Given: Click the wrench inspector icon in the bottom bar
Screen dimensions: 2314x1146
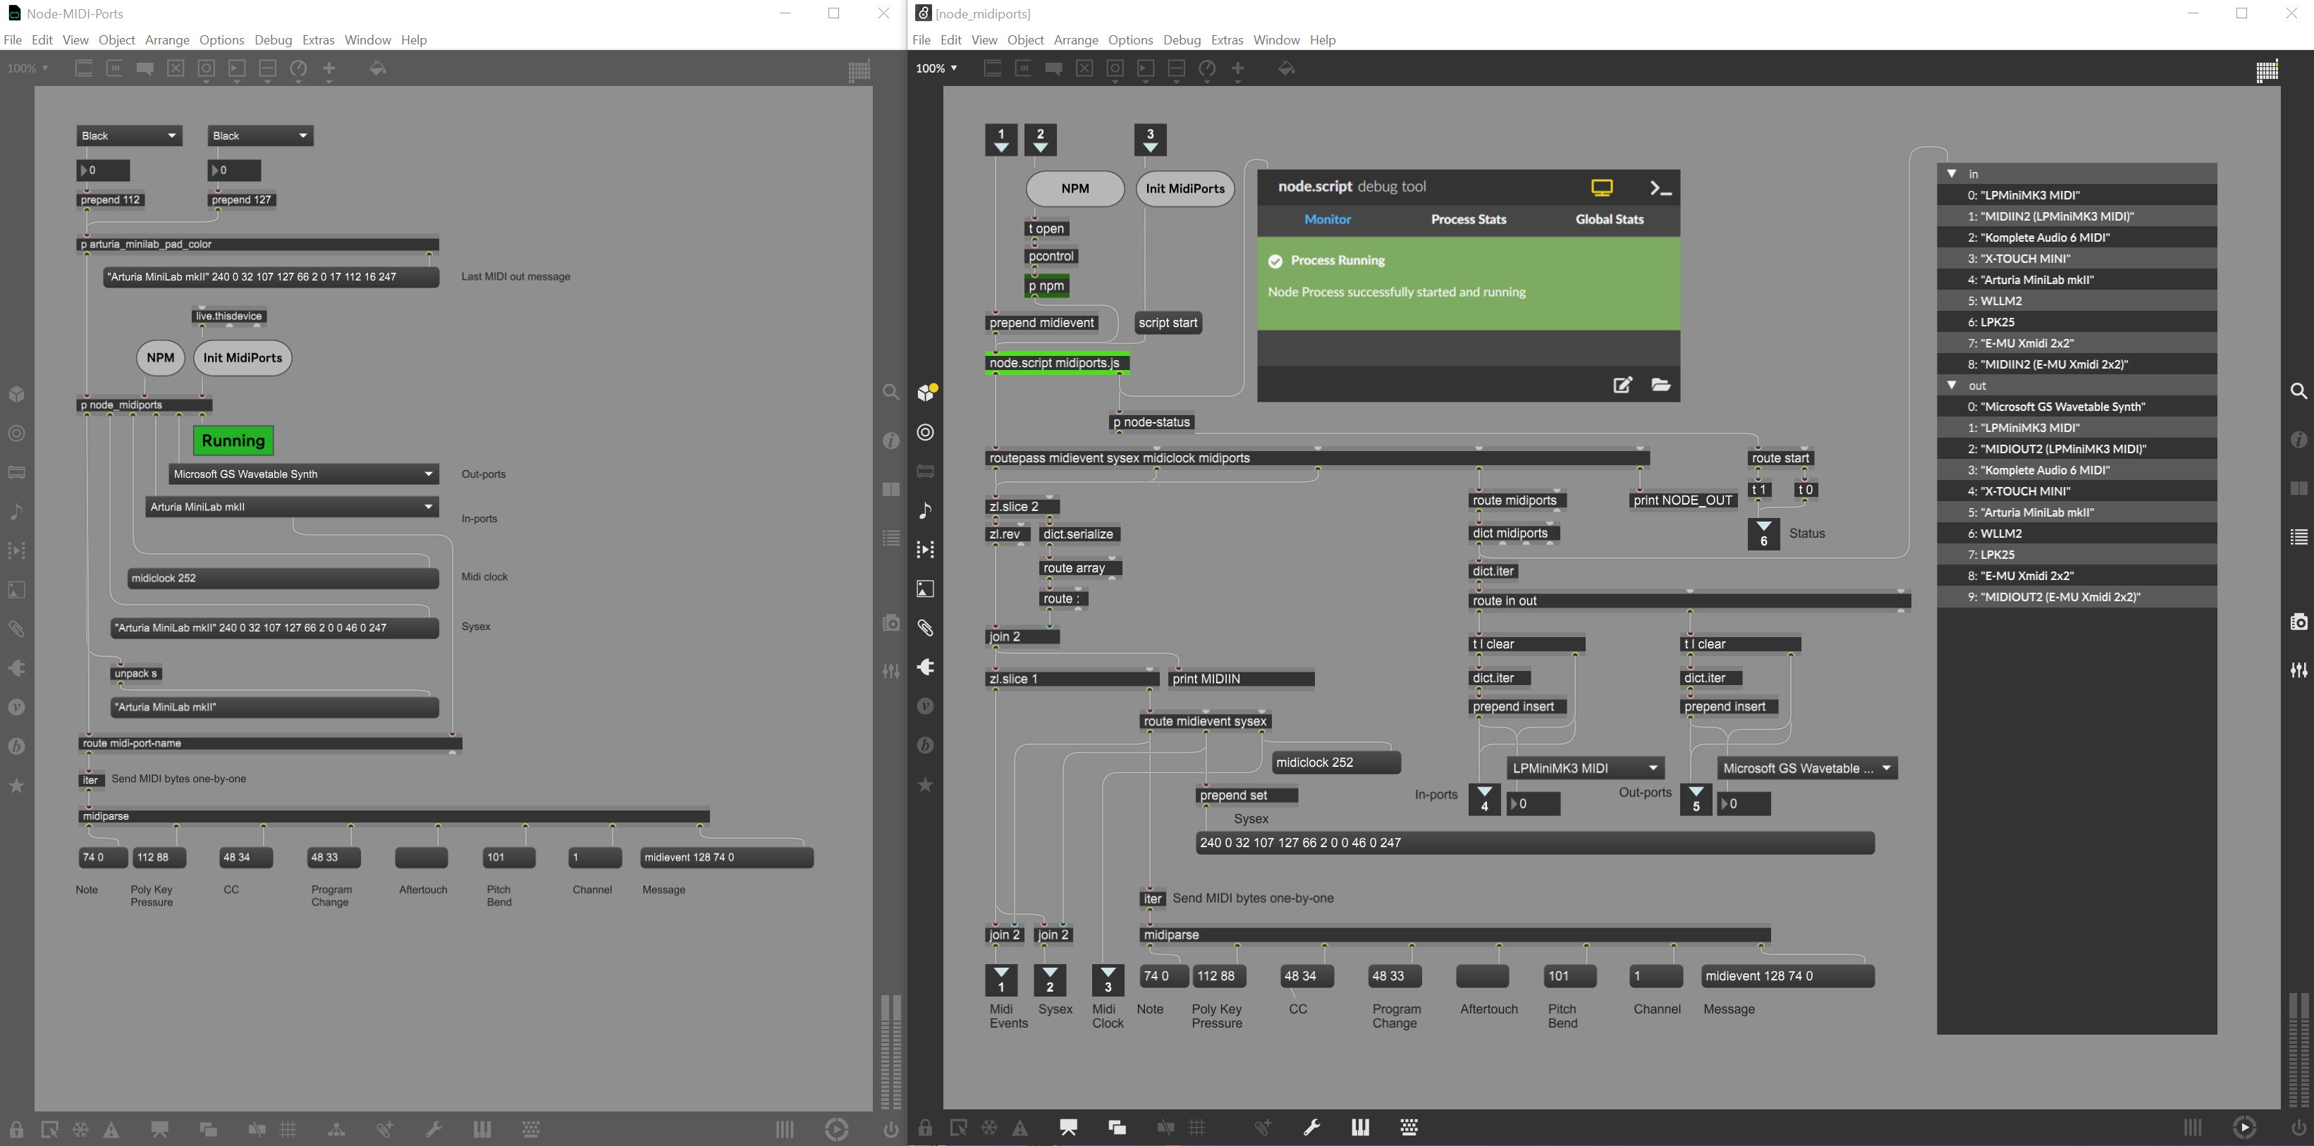Looking at the screenshot, I should pyautogui.click(x=1311, y=1127).
